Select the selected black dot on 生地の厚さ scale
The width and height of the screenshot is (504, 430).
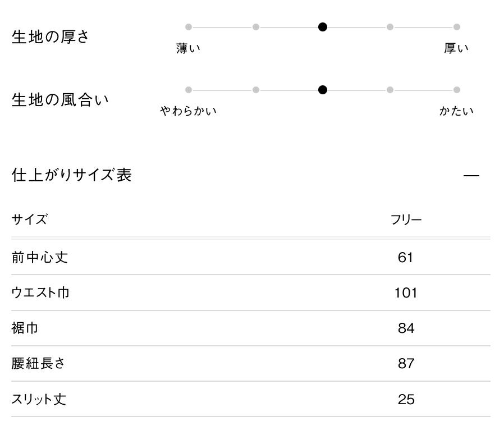pos(323,27)
